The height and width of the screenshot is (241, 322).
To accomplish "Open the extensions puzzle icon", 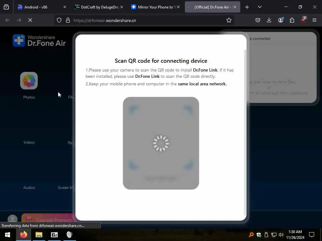I will click(292, 20).
